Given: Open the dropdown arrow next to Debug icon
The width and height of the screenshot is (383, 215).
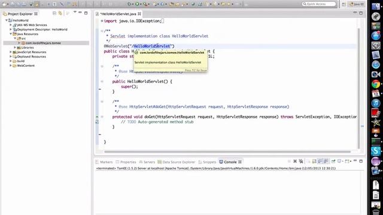Looking at the screenshot, I should click(133, 4).
